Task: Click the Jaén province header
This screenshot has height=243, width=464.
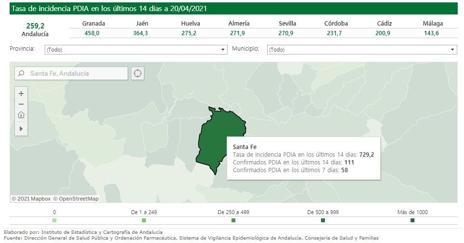Action: (x=142, y=24)
